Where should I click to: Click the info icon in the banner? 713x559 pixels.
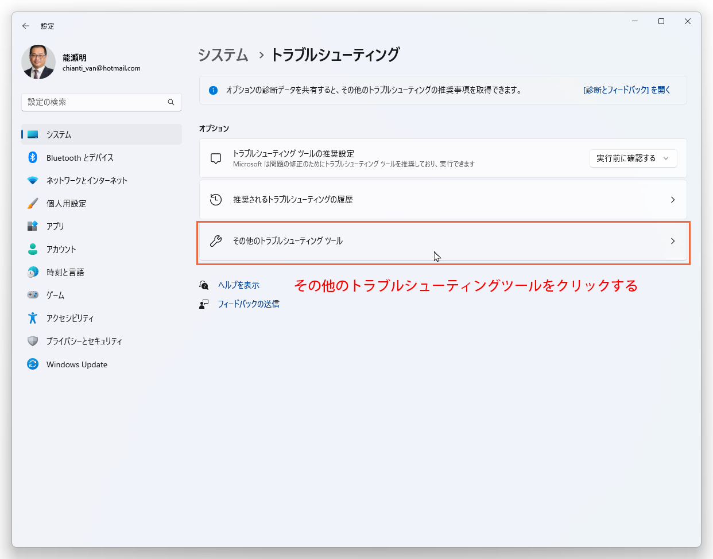[x=214, y=90]
